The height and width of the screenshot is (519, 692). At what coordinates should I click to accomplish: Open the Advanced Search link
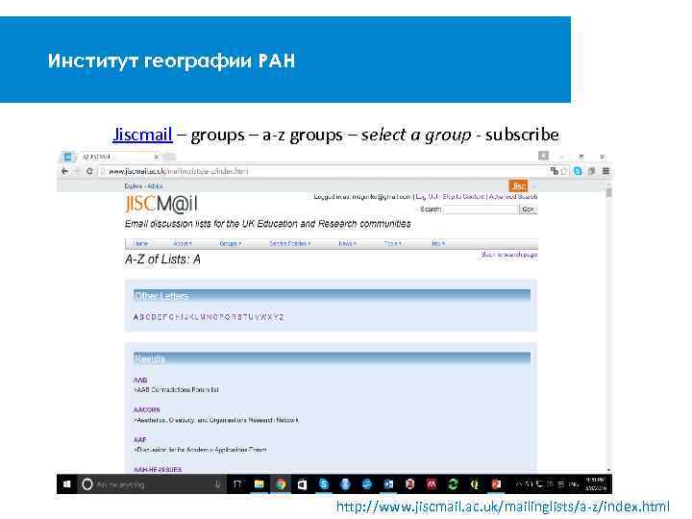513,197
